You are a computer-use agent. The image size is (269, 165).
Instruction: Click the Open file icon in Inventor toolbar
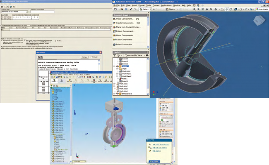[122, 9]
